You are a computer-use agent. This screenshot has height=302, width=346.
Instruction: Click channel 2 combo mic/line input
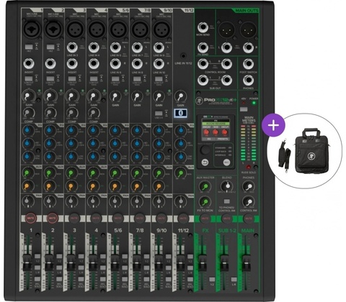point(53,29)
